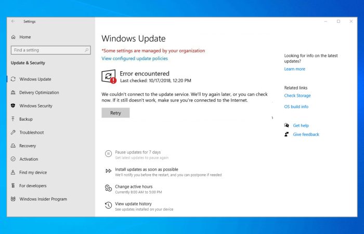Click the Recovery sidebar icon

[x=13, y=146]
